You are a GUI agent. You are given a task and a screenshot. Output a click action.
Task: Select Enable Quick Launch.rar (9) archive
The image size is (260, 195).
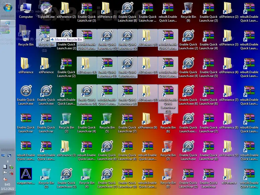click(x=127, y=178)
